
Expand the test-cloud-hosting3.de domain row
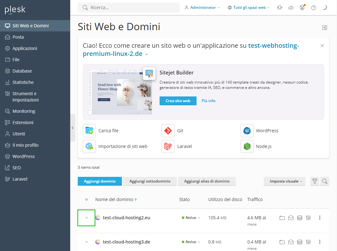87,242
